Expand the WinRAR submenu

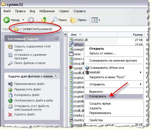tap(114, 72)
